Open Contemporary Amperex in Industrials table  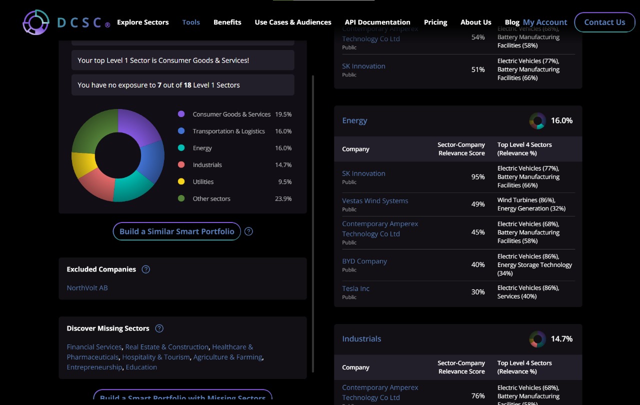coord(380,392)
